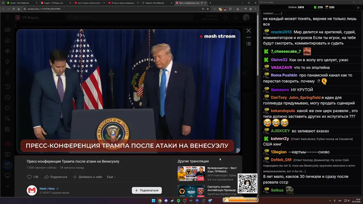Open VK notifications bell
The height and width of the screenshot is (204, 363).
coord(236,18)
